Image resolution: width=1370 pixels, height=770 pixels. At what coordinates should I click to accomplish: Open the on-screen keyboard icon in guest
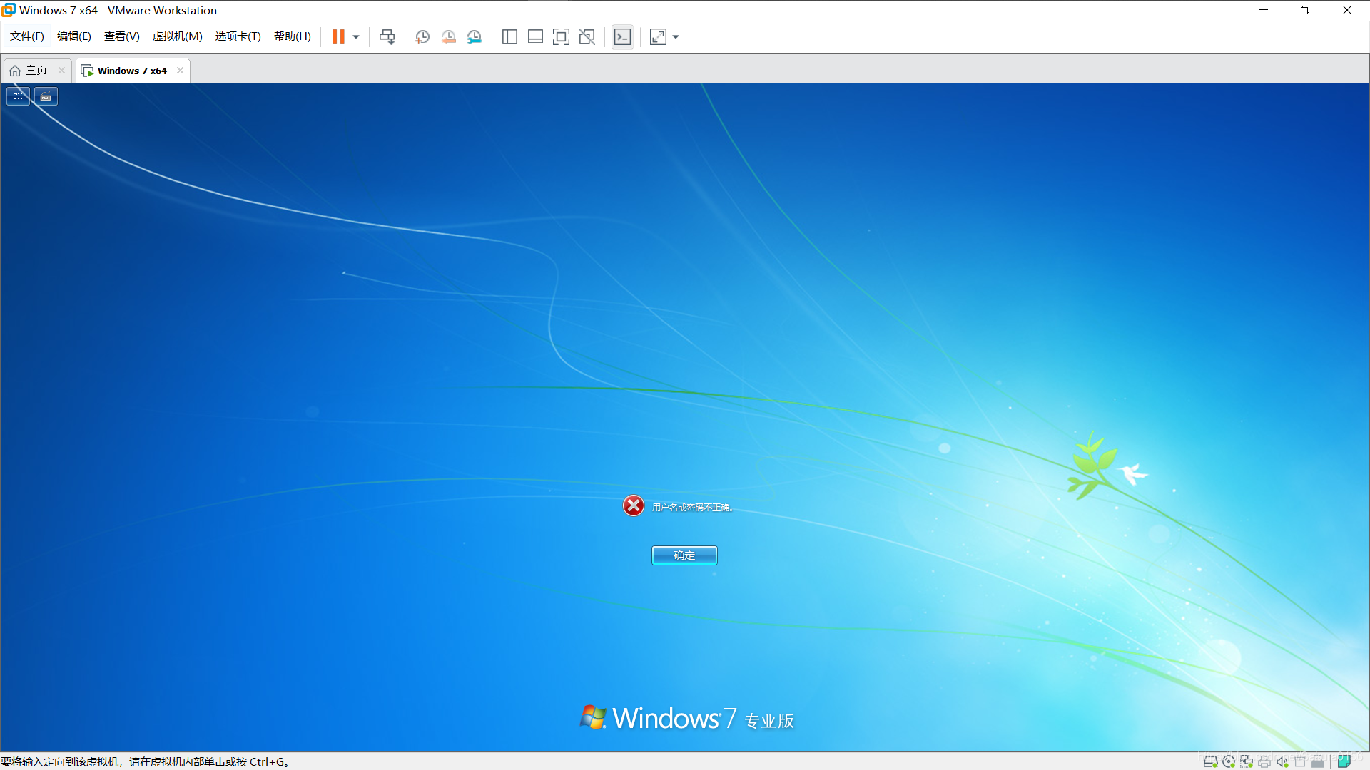coord(46,96)
